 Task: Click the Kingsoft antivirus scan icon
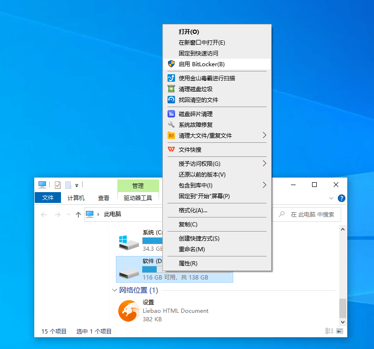[x=171, y=78]
